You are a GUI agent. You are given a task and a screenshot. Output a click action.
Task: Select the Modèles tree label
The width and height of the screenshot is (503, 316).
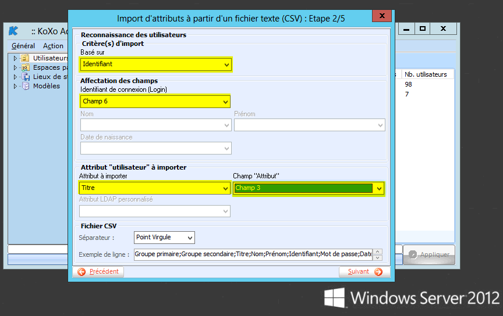click(x=47, y=86)
